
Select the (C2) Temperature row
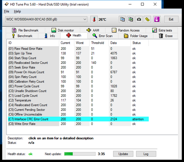pyautogui.click(x=78, y=100)
